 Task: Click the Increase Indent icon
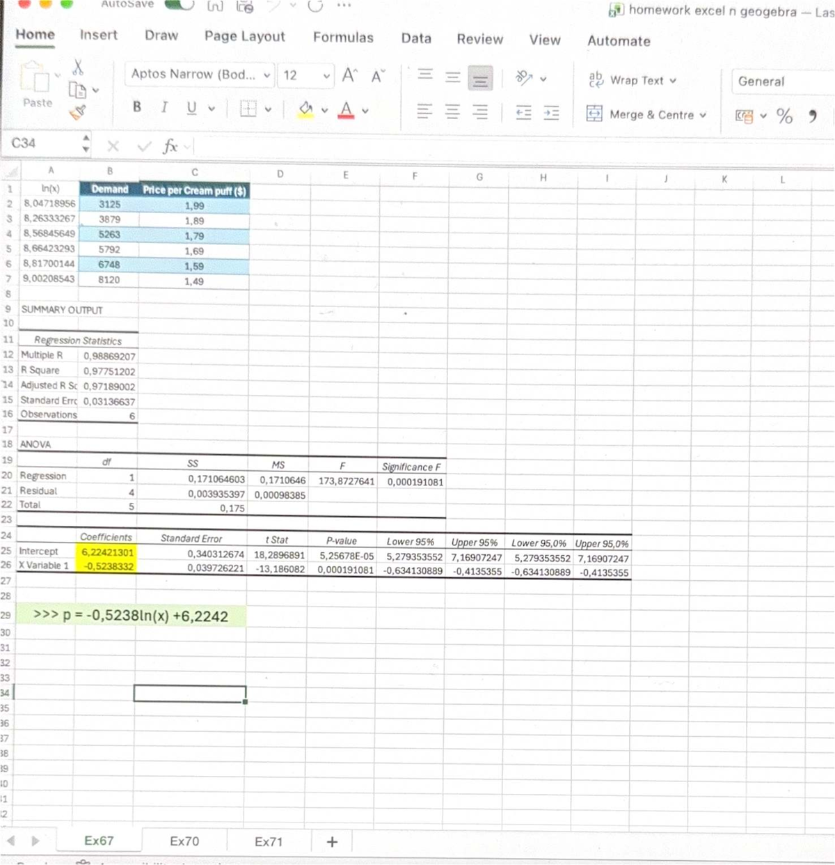[x=550, y=113]
